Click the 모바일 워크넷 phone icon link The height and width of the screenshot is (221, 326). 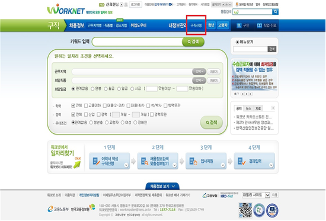(x=244, y=4)
